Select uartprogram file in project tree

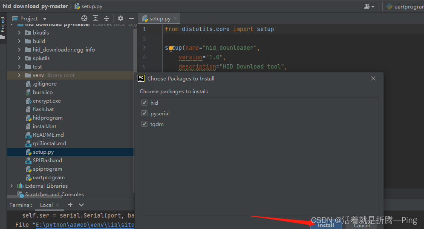pyautogui.click(x=49, y=177)
